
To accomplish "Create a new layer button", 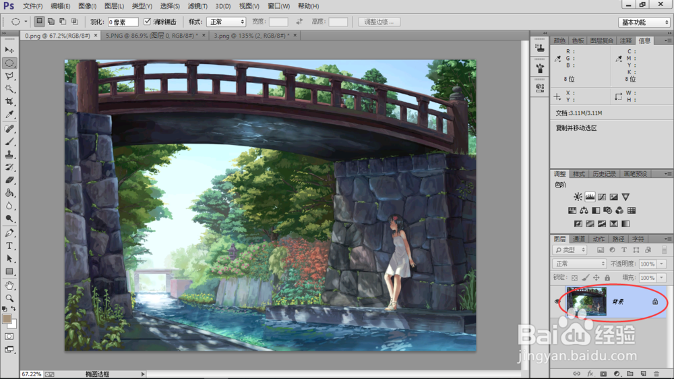I will pyautogui.click(x=643, y=374).
